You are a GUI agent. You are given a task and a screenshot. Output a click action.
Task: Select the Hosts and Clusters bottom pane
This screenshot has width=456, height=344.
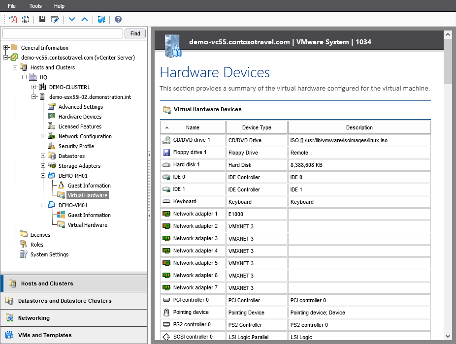[74, 283]
